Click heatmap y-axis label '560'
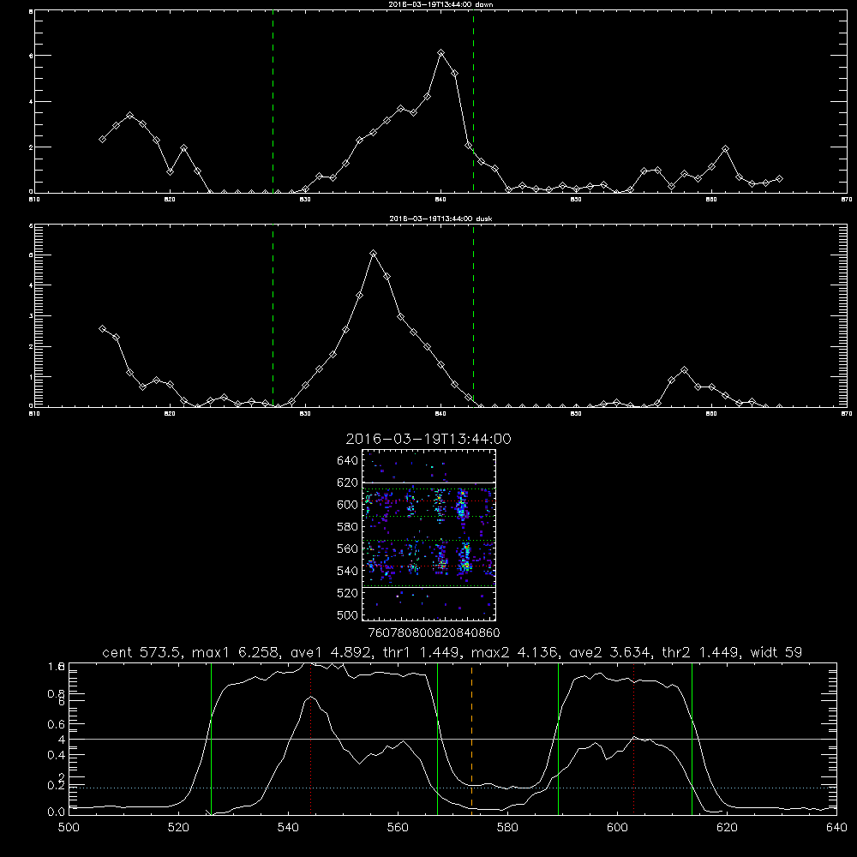 [348, 548]
